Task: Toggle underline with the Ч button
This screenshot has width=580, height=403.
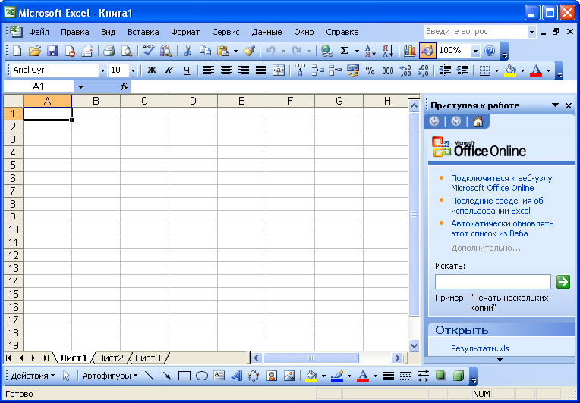Action: [x=186, y=70]
